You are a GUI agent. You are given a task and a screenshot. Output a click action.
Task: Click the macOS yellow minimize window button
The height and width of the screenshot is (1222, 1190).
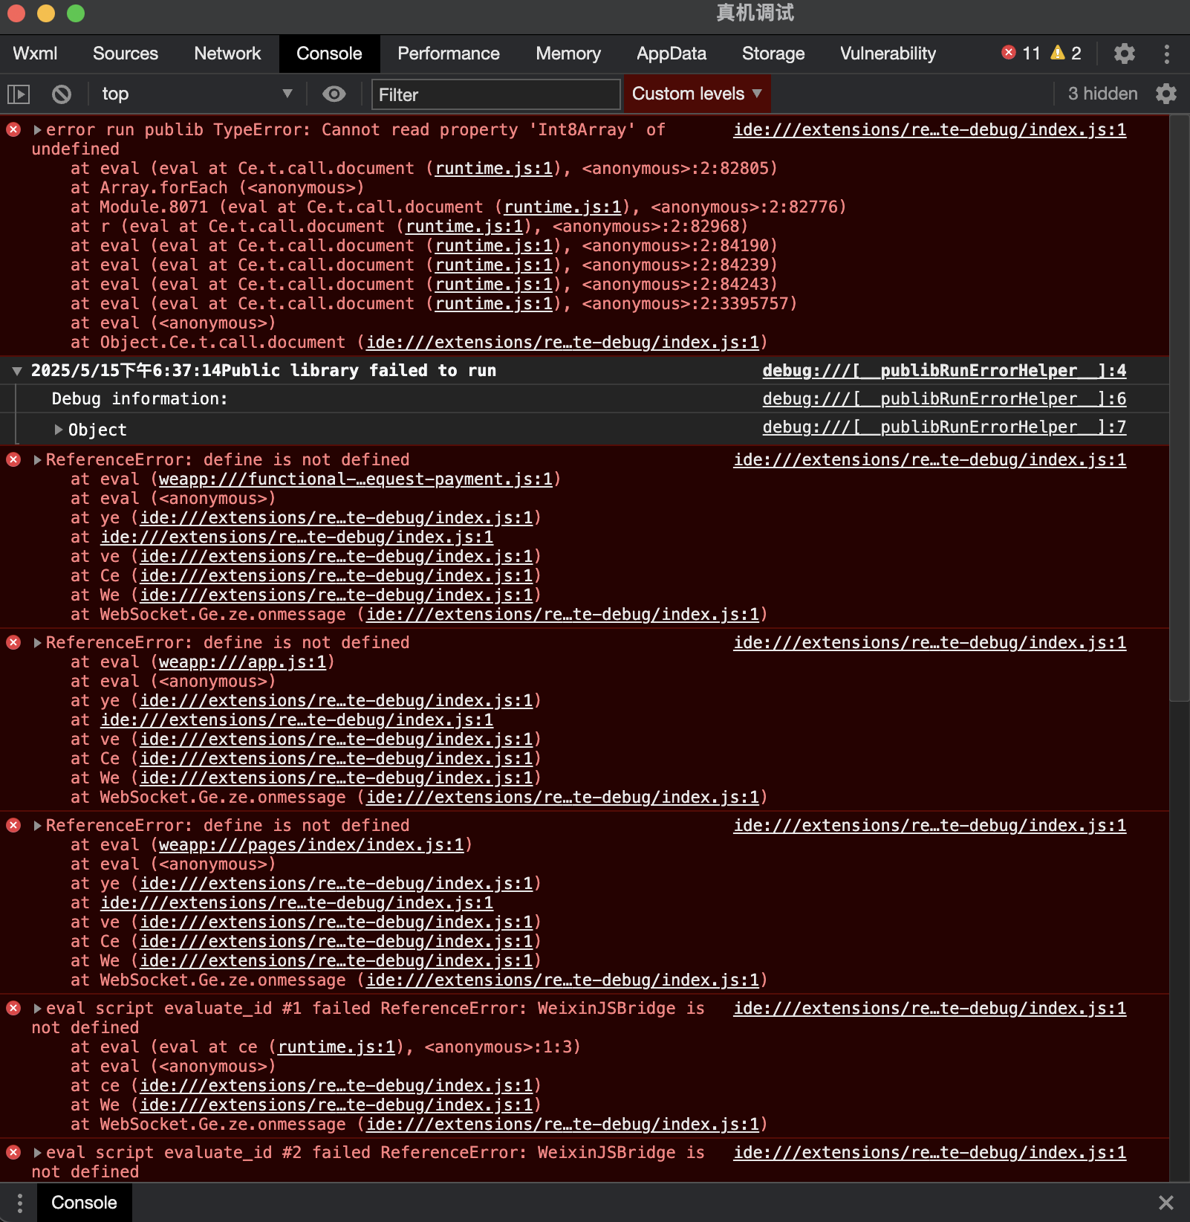point(46,13)
